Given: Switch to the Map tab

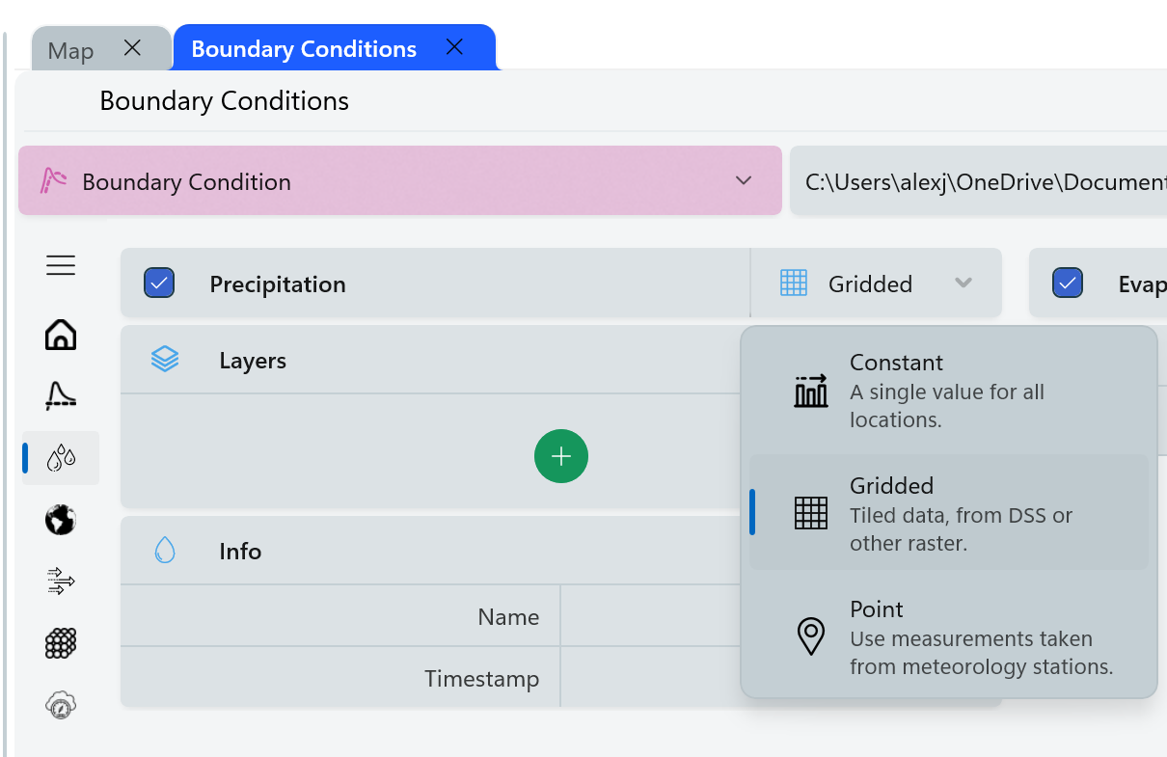Looking at the screenshot, I should [x=71, y=50].
